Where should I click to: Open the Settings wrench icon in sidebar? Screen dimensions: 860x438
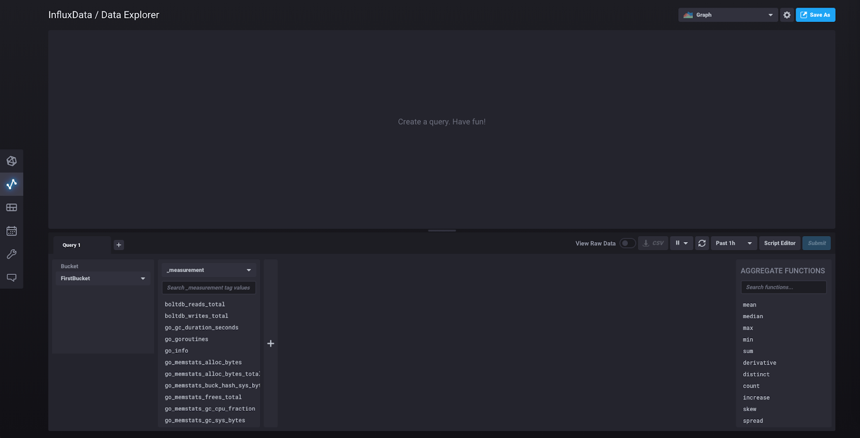pyautogui.click(x=11, y=254)
